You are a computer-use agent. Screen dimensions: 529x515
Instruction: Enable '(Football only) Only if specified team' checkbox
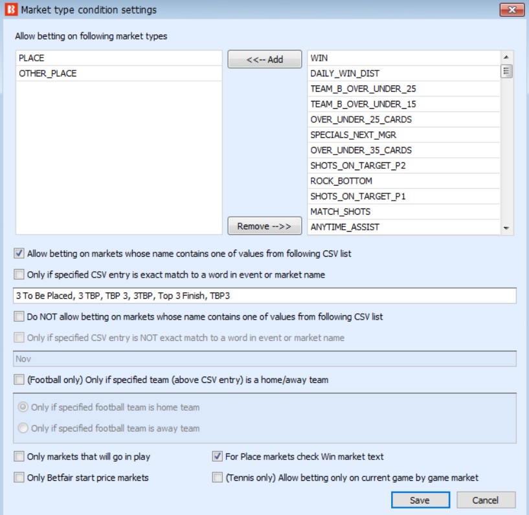(19, 380)
